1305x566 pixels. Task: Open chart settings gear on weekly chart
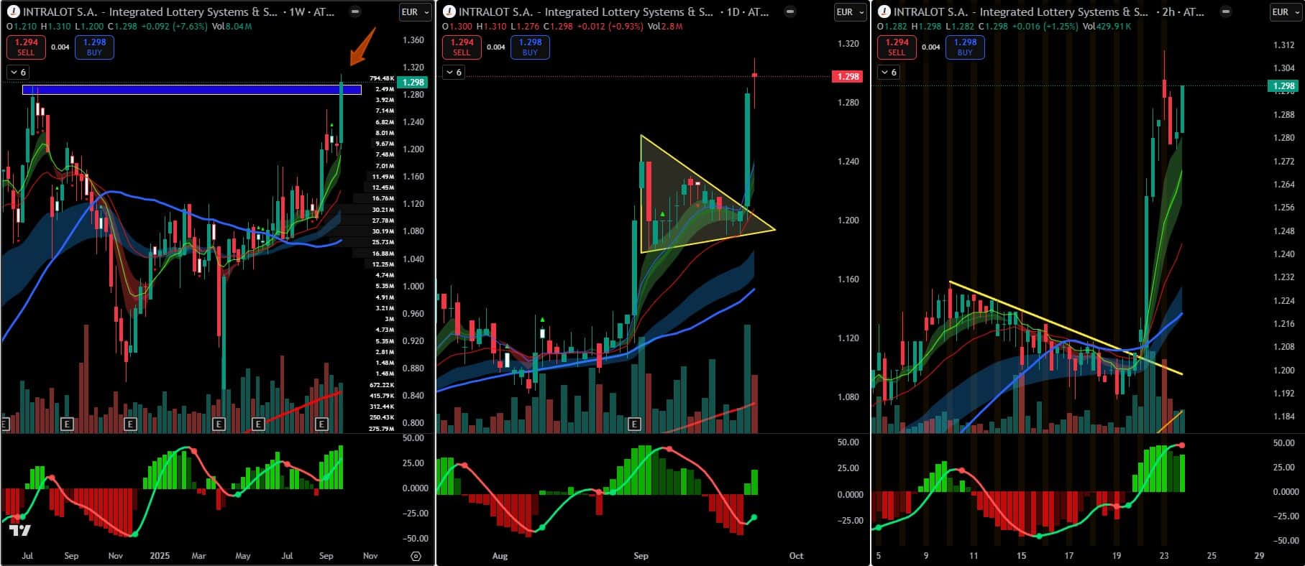point(416,556)
